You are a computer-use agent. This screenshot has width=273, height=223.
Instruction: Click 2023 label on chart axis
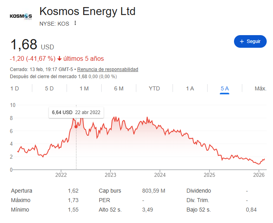pos(110,175)
